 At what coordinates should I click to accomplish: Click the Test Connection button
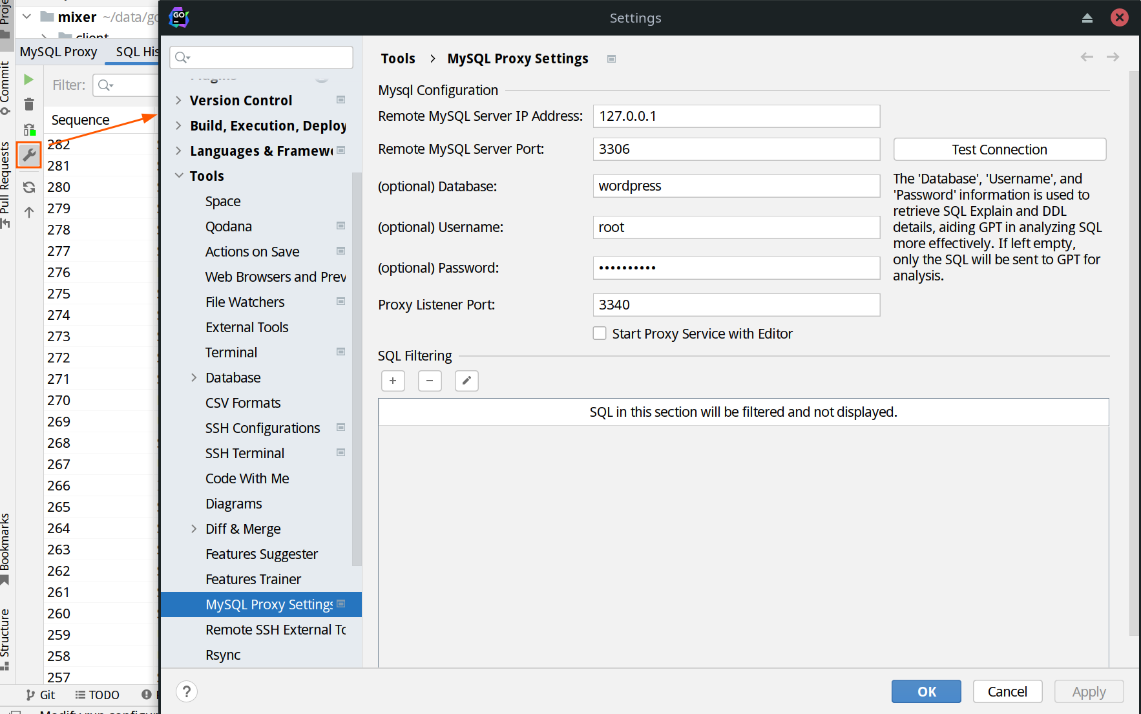[1000, 149]
